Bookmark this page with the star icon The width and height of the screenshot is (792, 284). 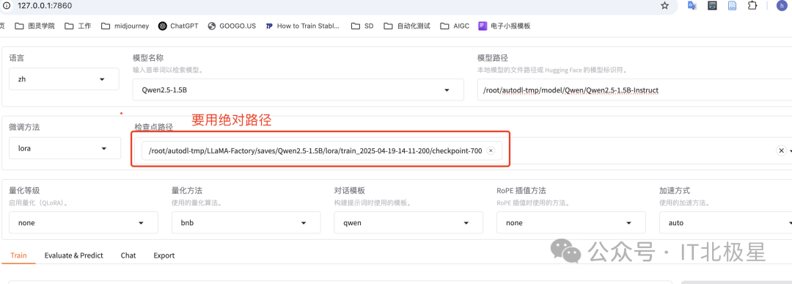(664, 6)
